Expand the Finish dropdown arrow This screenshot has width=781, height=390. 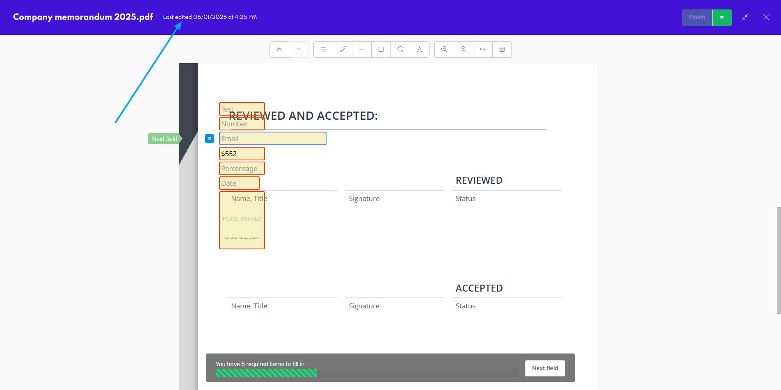[722, 18]
